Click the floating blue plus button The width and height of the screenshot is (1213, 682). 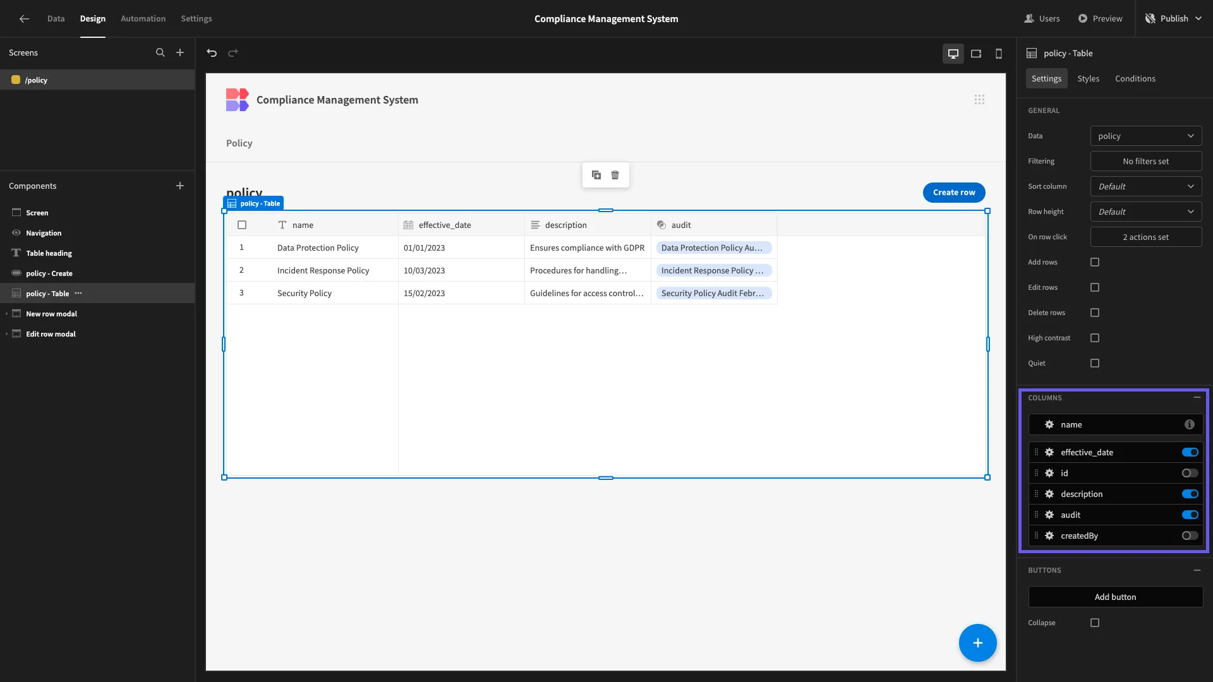click(978, 643)
